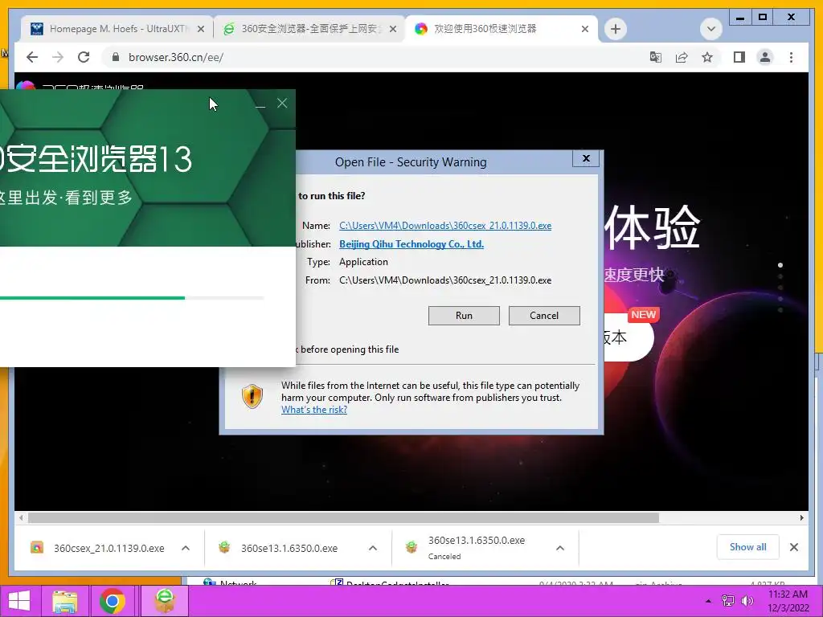Close the downloads bar

click(x=793, y=547)
